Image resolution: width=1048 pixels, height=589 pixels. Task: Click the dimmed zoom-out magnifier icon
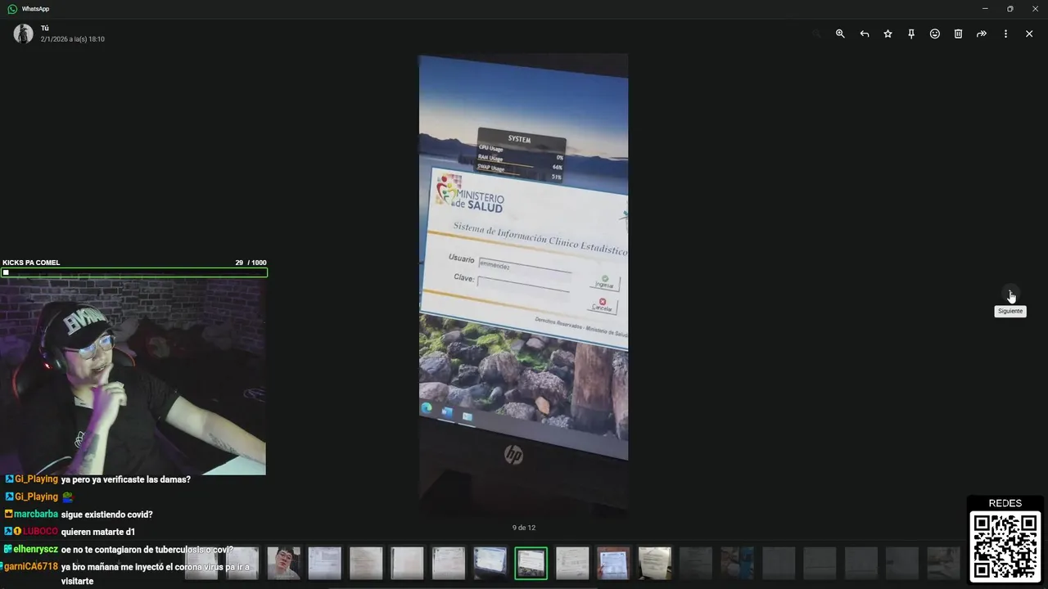(x=816, y=34)
